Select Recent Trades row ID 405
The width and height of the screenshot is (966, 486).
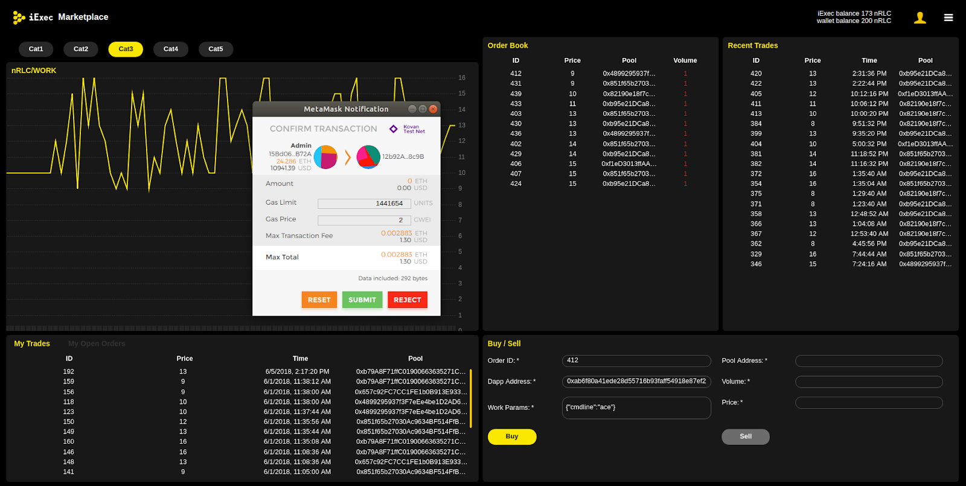840,94
